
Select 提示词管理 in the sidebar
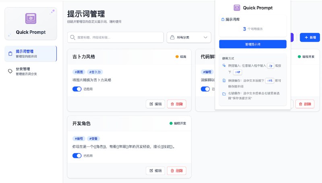(x=31, y=53)
